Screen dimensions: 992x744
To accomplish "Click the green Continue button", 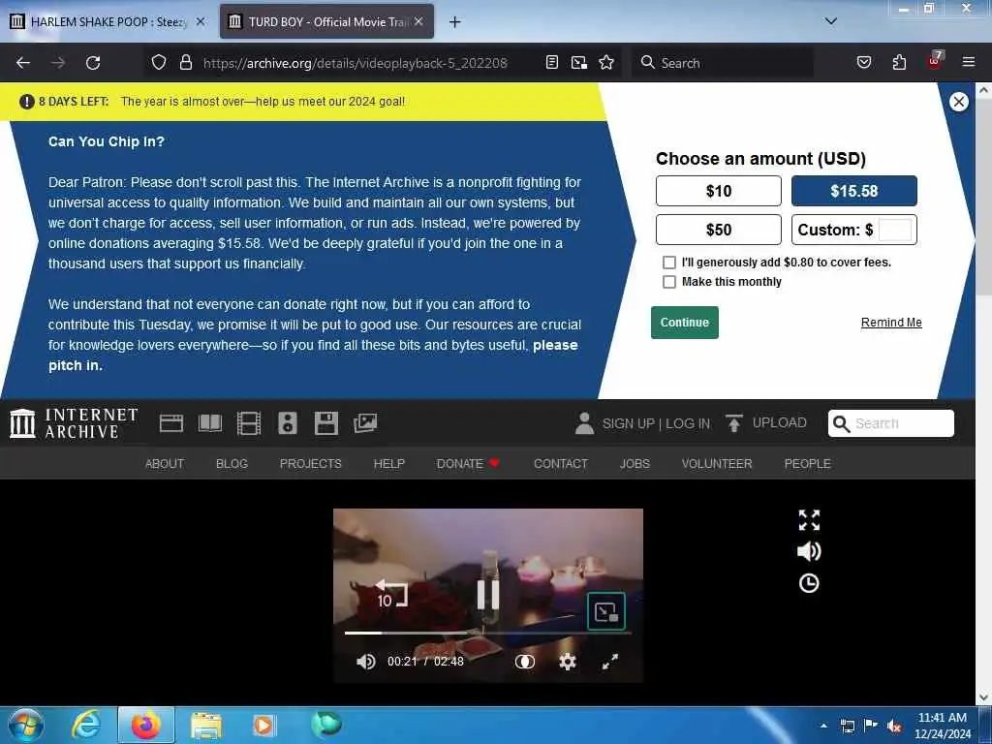I will click(x=685, y=323).
